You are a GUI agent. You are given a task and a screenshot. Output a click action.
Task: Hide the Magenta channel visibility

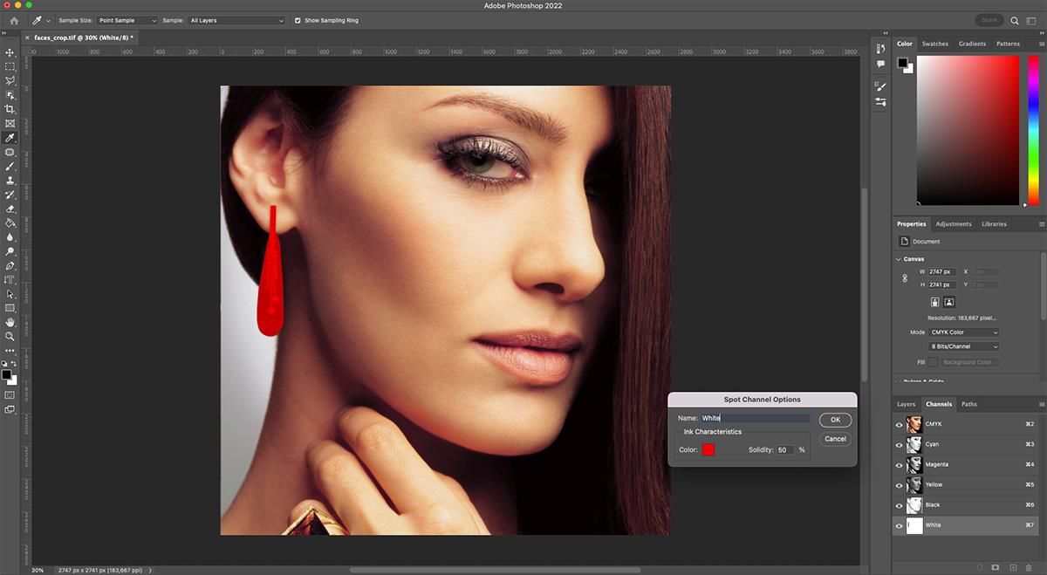point(899,464)
